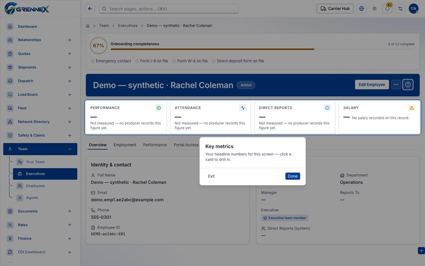Select the Direct deposit form circle
The width and height of the screenshot is (425, 266).
[214, 61]
